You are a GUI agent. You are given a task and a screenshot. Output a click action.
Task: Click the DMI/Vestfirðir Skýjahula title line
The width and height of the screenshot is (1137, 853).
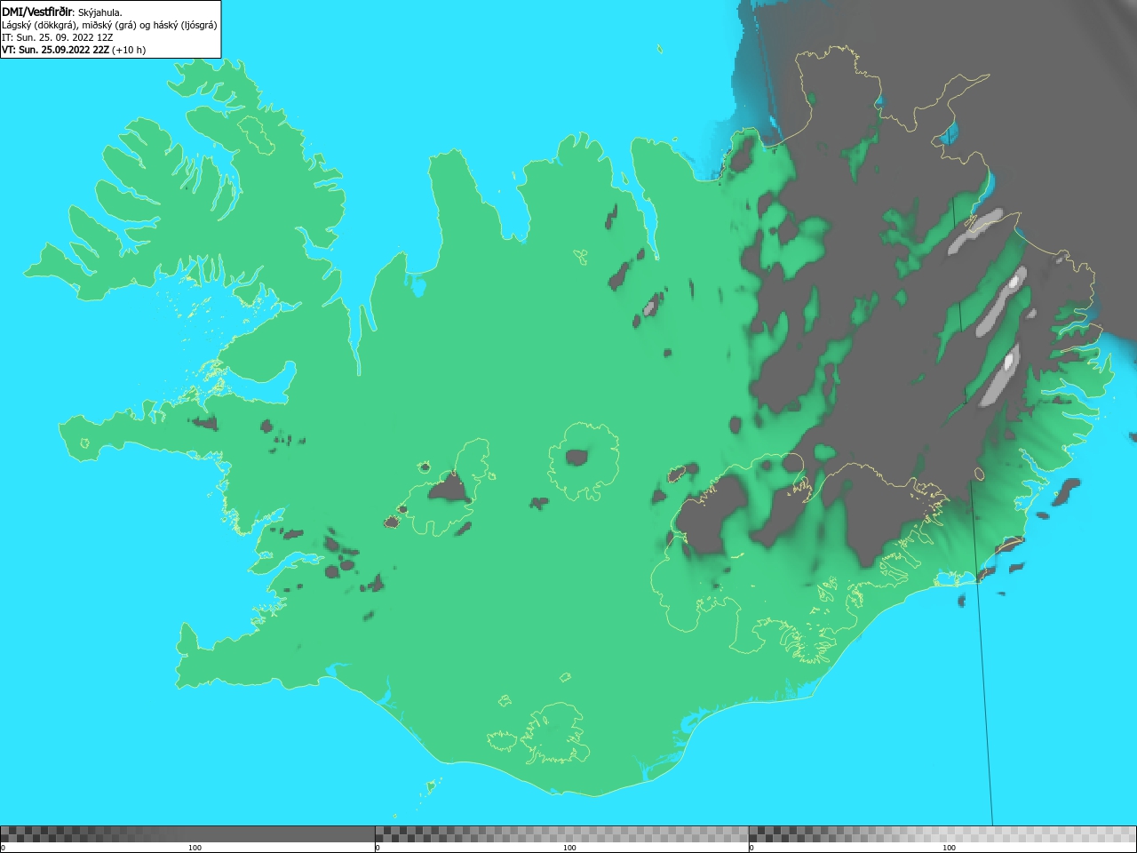62,12
